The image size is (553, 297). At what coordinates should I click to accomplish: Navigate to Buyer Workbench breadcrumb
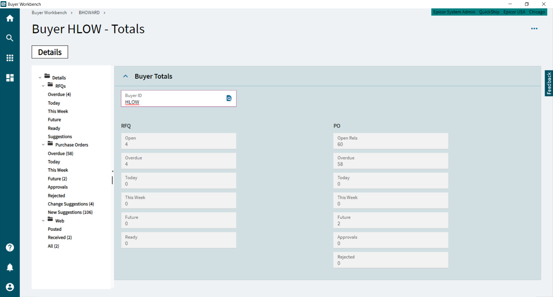click(49, 13)
